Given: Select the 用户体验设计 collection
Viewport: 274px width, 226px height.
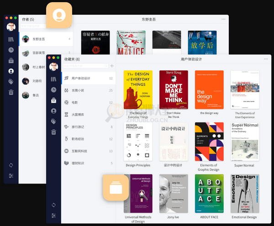Looking at the screenshot, I should pos(89,78).
